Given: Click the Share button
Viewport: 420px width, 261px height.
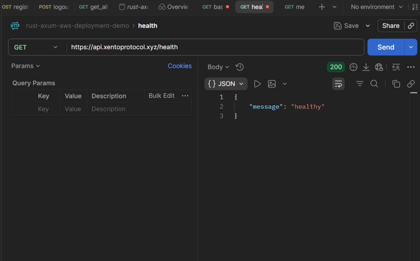Looking at the screenshot, I should [391, 26].
